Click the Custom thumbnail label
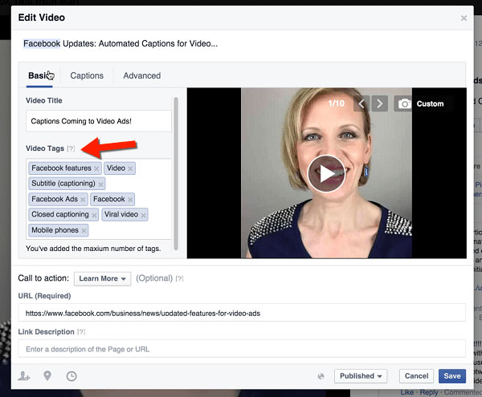Screen dimensions: 482x397 [x=430, y=103]
